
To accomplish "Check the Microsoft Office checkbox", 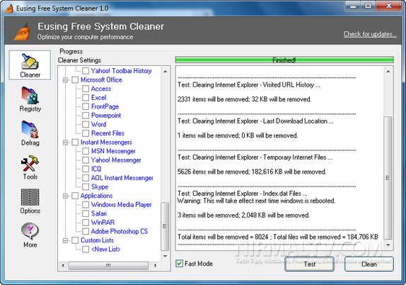I will click(x=75, y=79).
